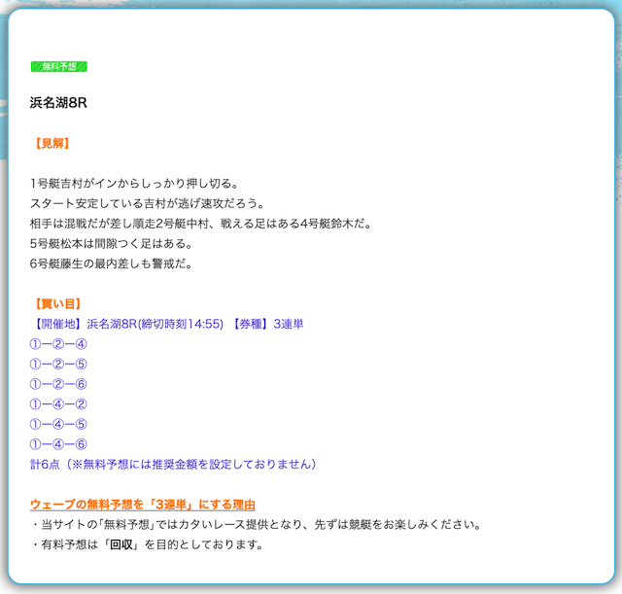622x594 pixels.
Task: Click the 計6点 total points note
Action: coord(173,465)
